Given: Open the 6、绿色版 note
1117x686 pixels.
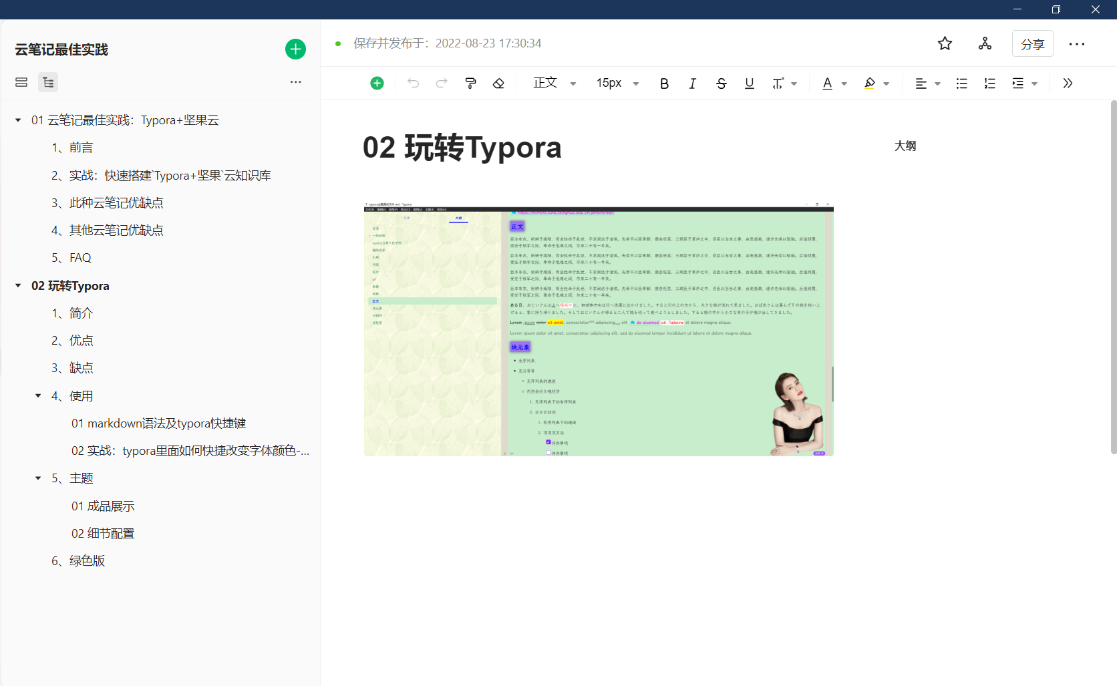Looking at the screenshot, I should (78, 561).
